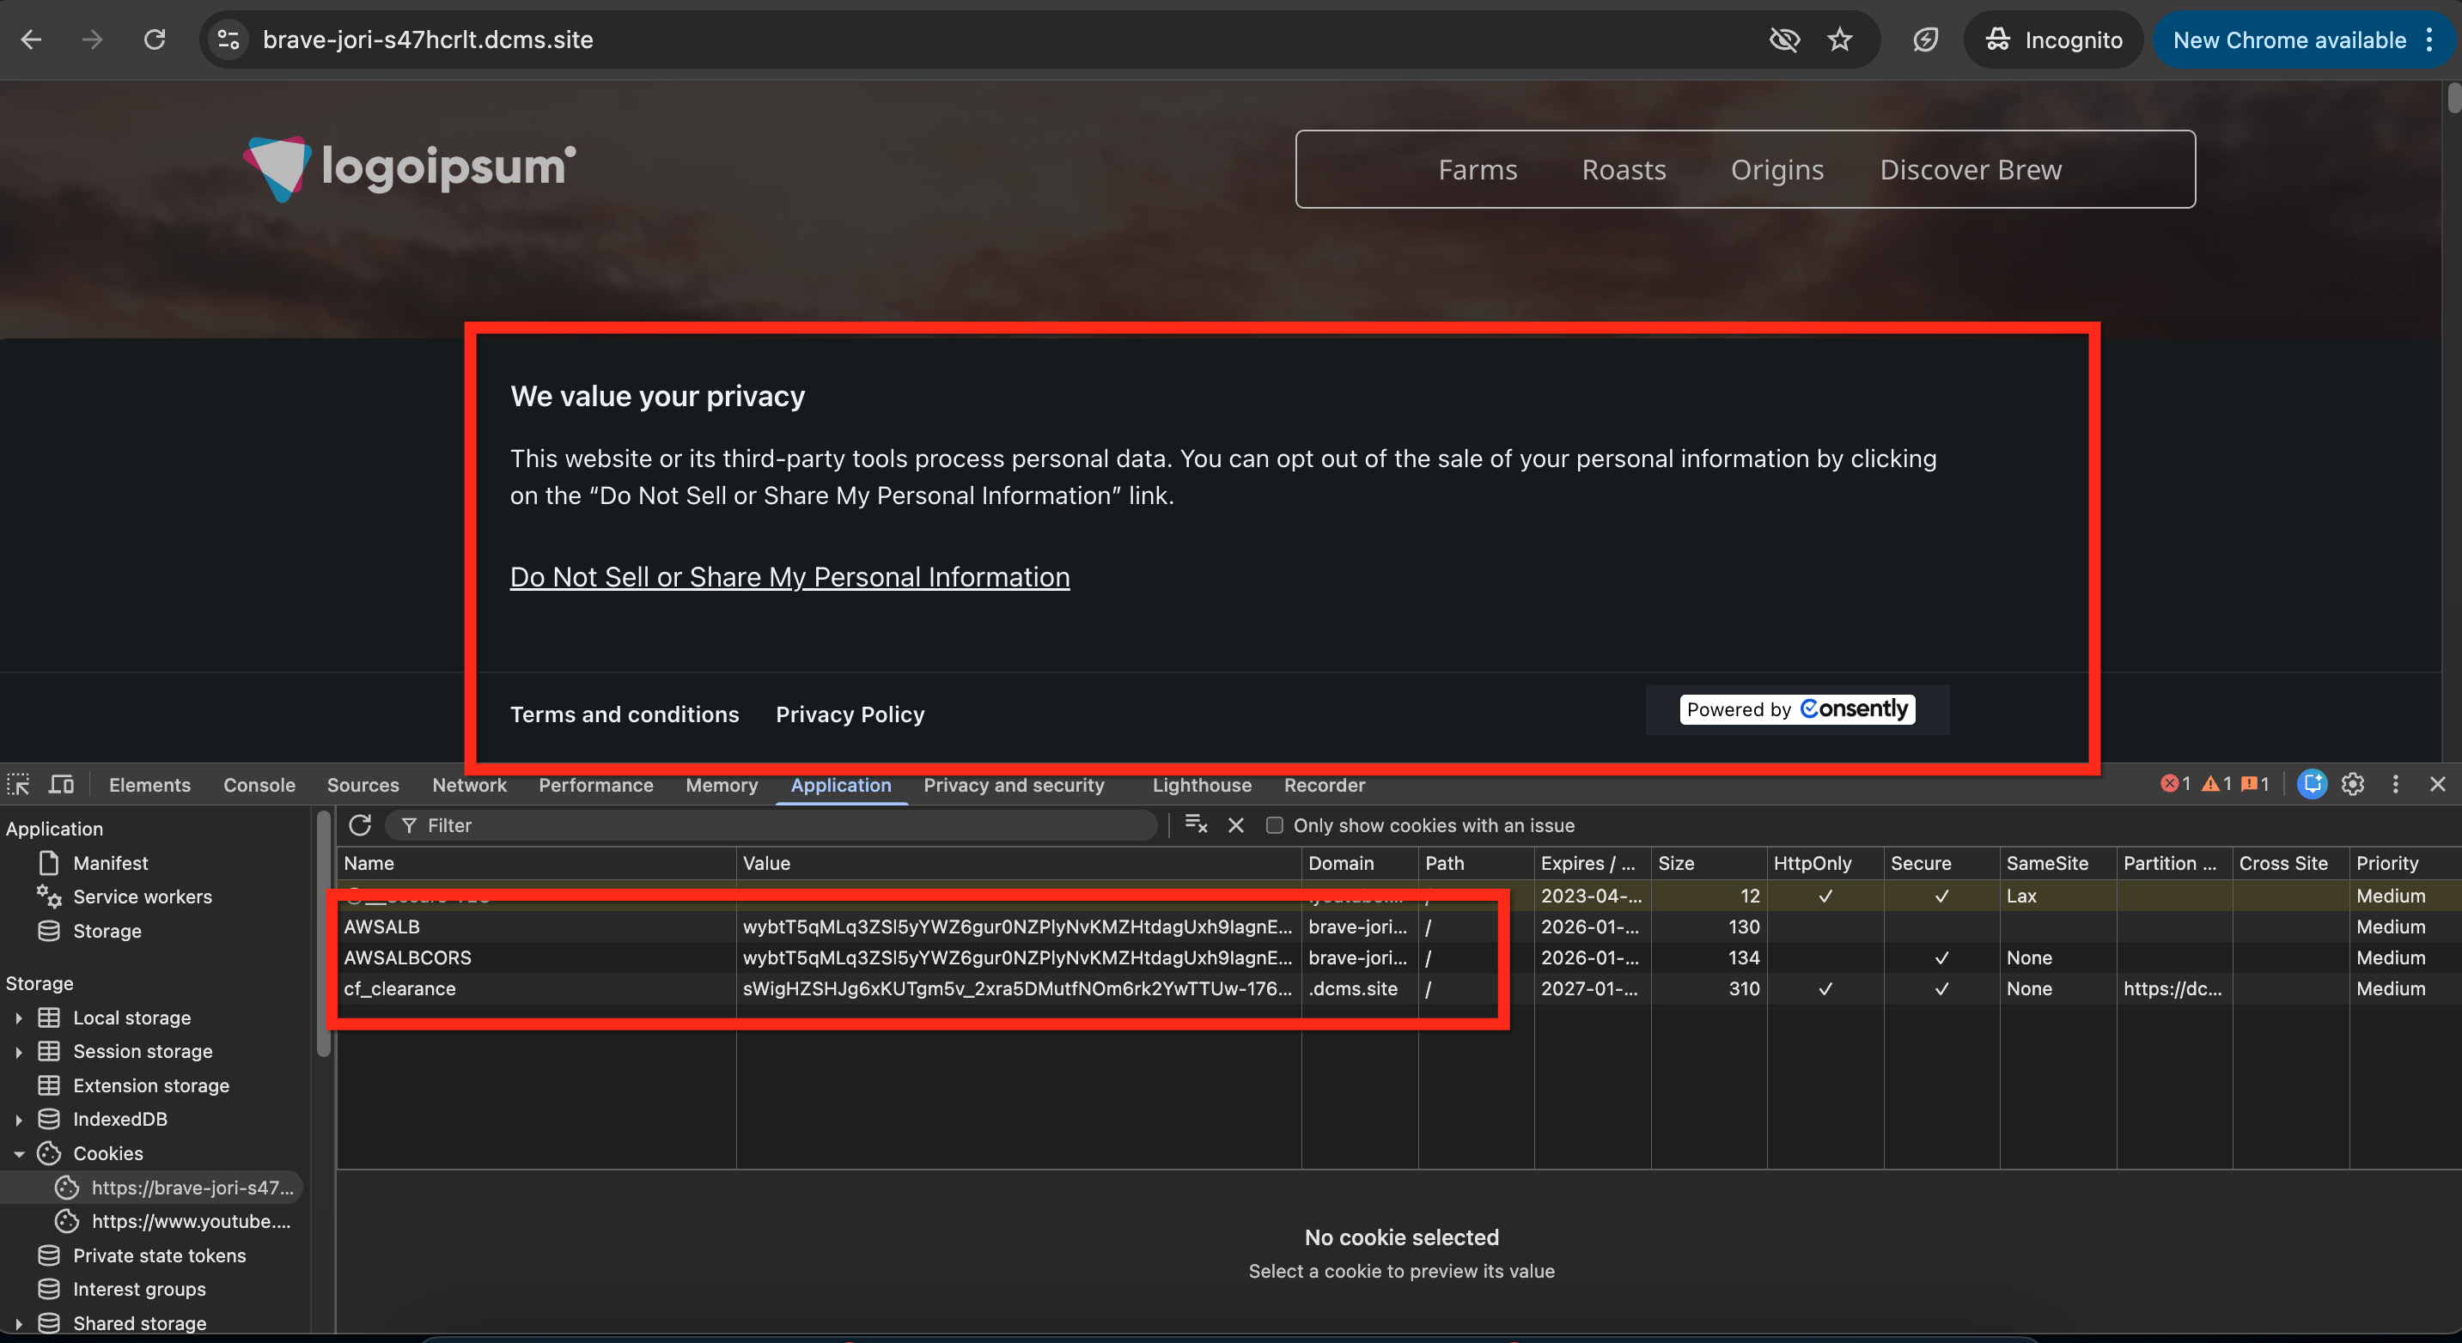
Task: Refresh the cookies table
Action: pyautogui.click(x=359, y=825)
